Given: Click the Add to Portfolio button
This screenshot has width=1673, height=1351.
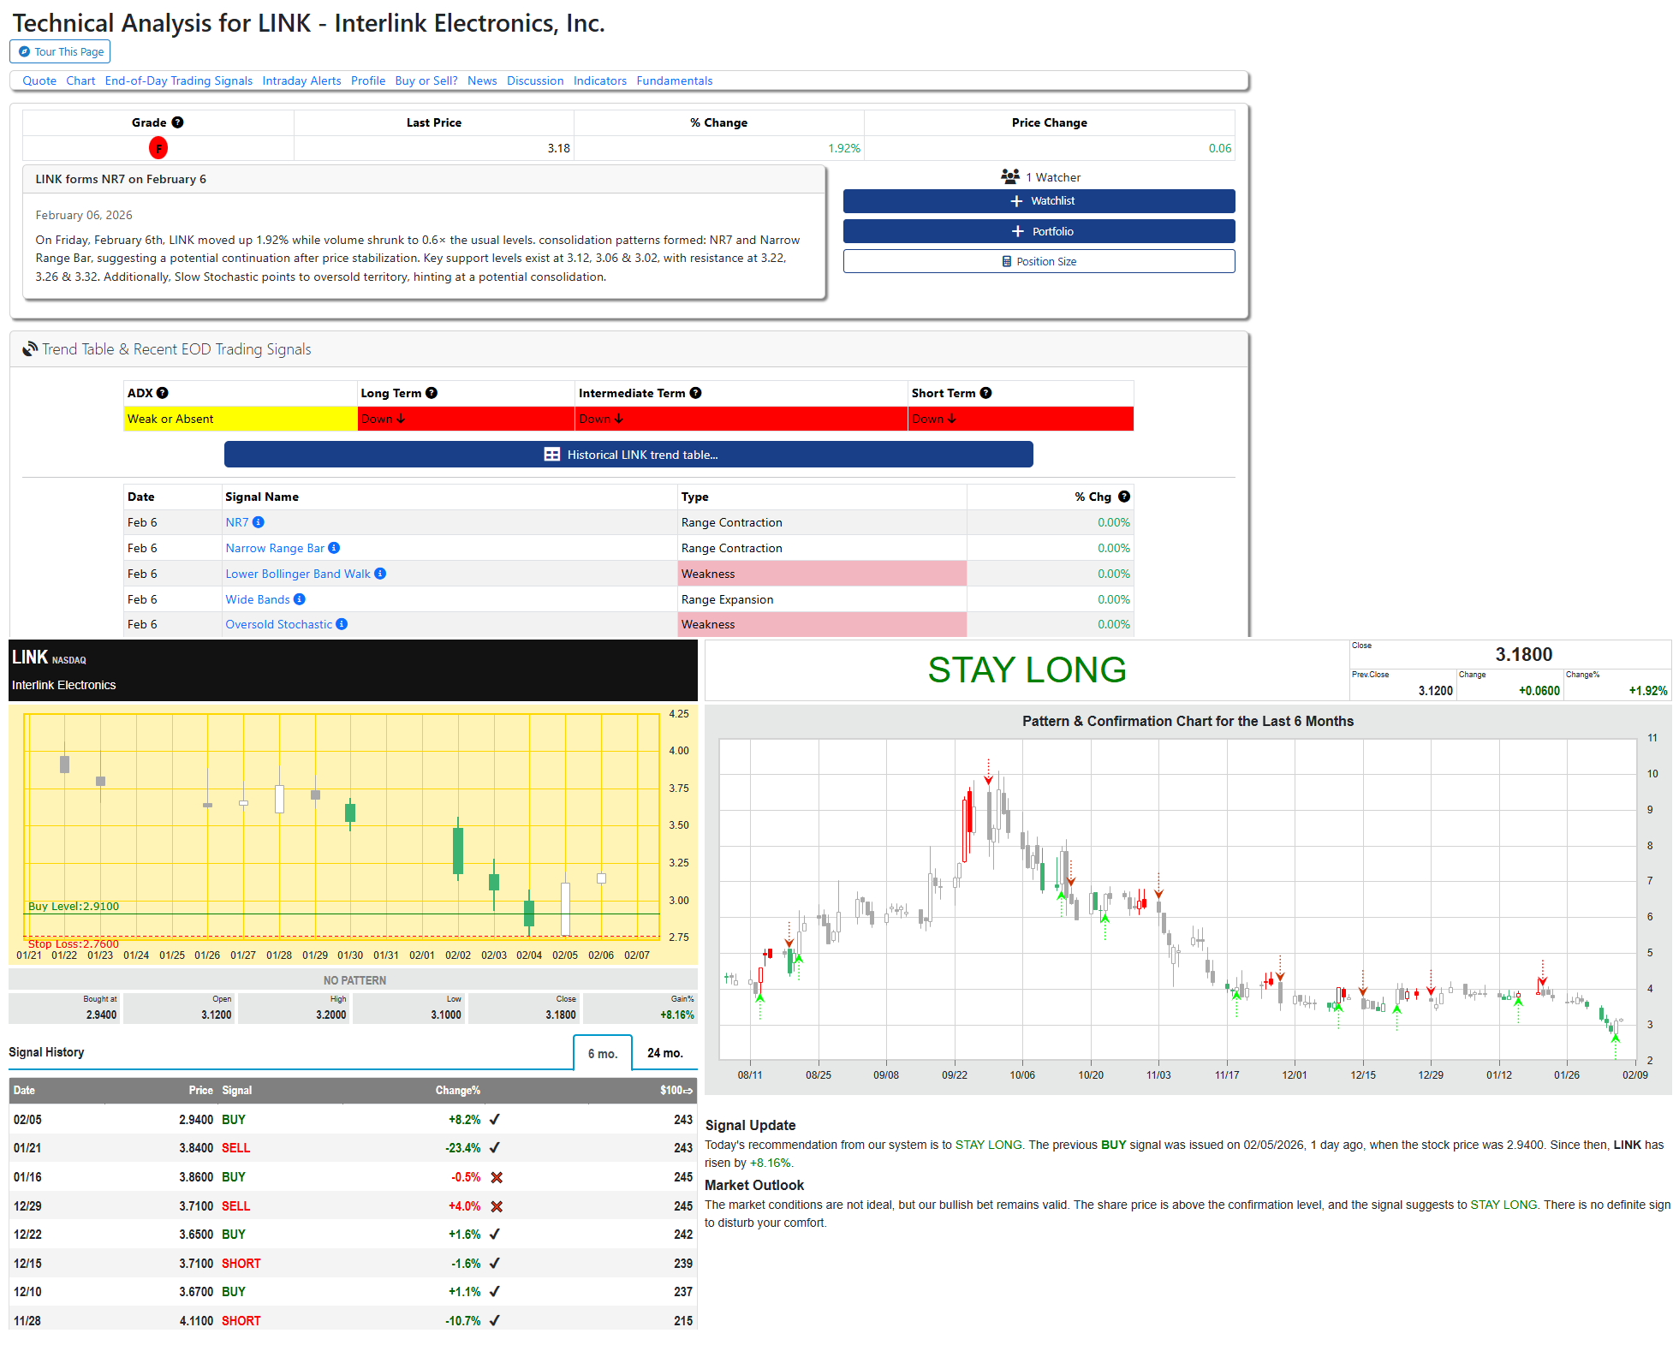Looking at the screenshot, I should point(1039,231).
